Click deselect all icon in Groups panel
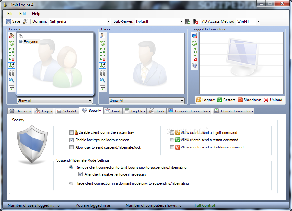Viewport: 292px width, 211px height. pos(12,58)
